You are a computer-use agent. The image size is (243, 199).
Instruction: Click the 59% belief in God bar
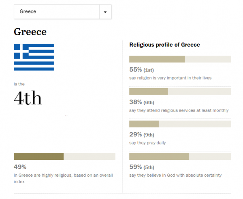pos(180,157)
